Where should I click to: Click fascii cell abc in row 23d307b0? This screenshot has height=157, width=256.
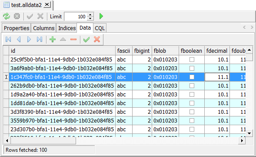coord(124,129)
